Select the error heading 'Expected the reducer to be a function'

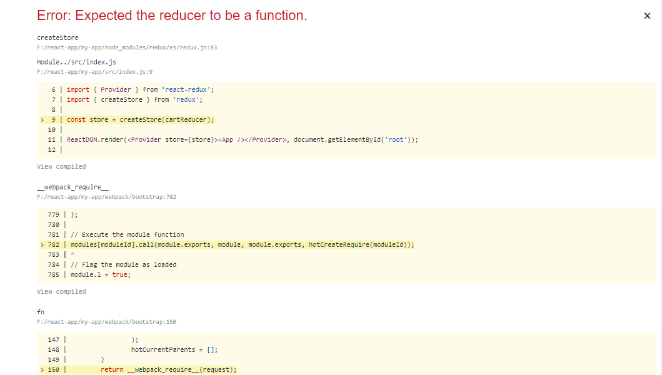(172, 15)
